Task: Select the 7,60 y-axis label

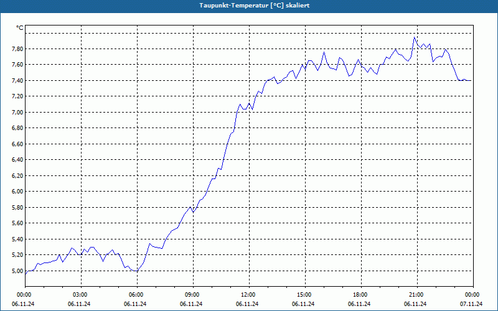Action: [18, 65]
